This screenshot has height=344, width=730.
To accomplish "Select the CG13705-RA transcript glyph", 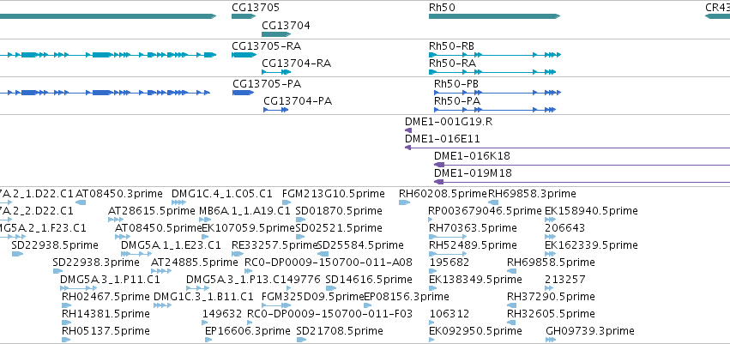I will (244, 55).
